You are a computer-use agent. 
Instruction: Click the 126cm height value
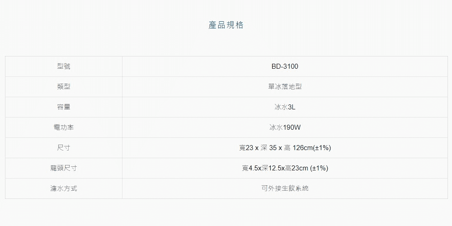[x=303, y=148]
